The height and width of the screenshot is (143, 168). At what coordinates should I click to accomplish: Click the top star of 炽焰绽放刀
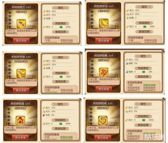coord(10,13)
